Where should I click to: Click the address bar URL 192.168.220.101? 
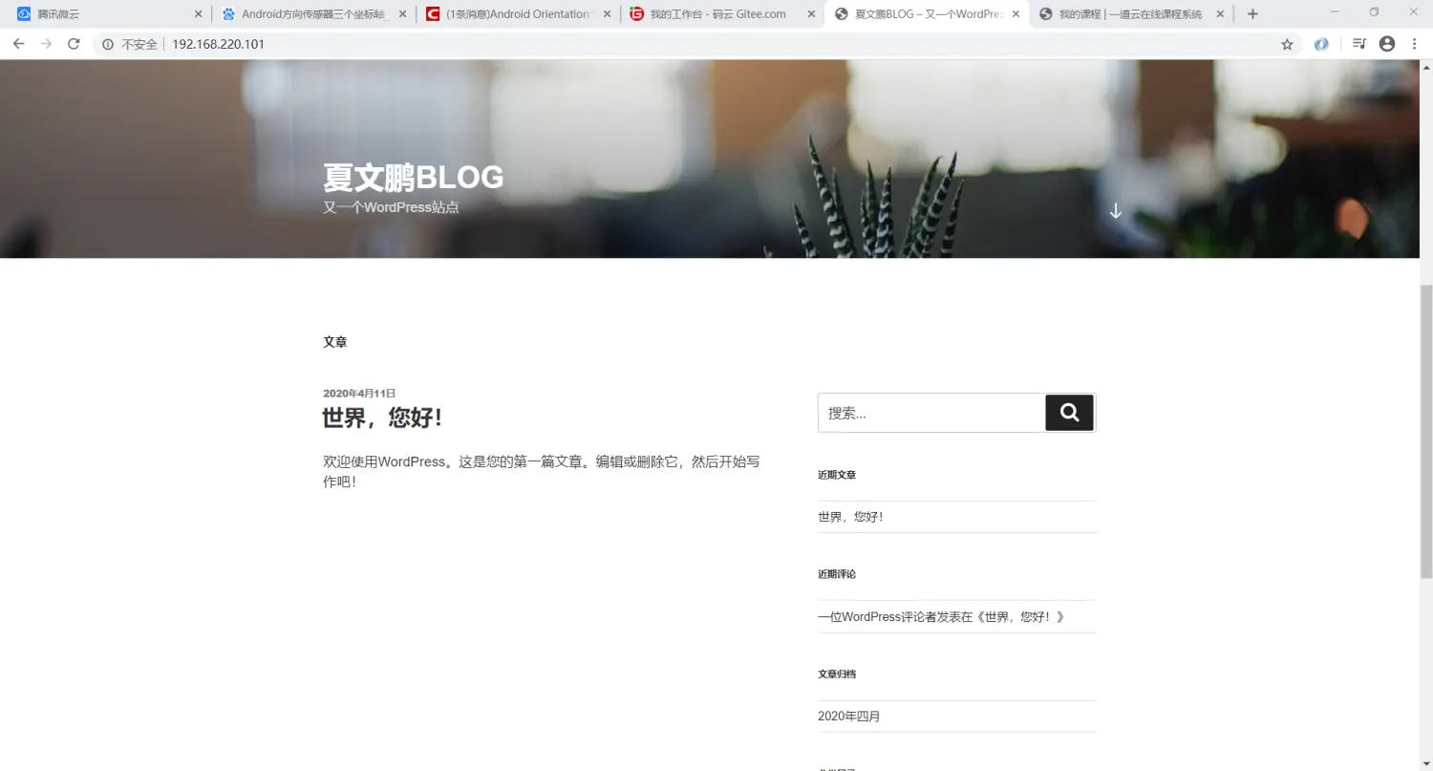[218, 44]
